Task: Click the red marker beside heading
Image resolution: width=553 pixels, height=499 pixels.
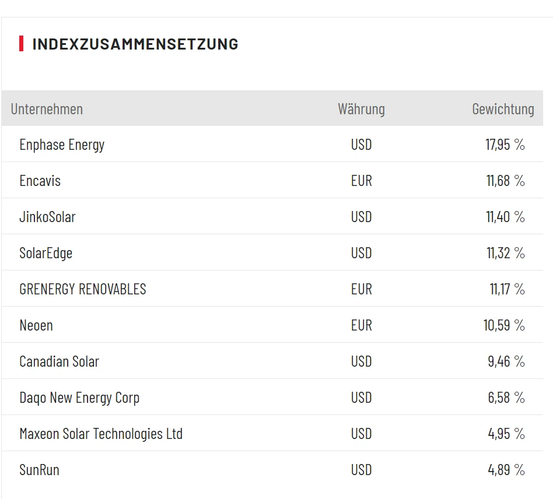Action: point(22,44)
